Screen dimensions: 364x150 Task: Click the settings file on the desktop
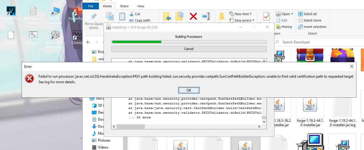(x=11, y=38)
